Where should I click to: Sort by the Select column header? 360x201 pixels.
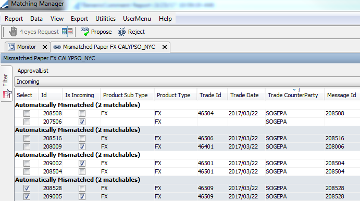point(27,95)
